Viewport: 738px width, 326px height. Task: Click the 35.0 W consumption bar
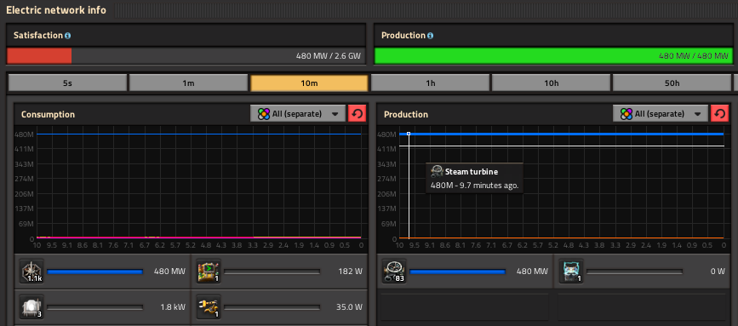tap(272, 307)
